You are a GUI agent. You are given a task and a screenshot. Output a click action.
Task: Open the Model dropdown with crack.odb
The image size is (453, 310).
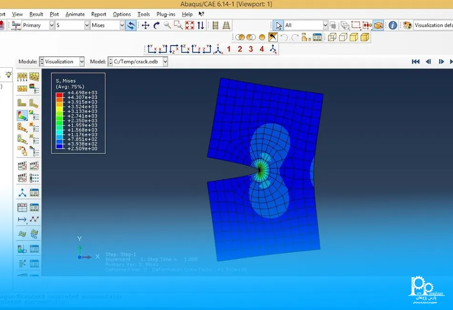138,62
